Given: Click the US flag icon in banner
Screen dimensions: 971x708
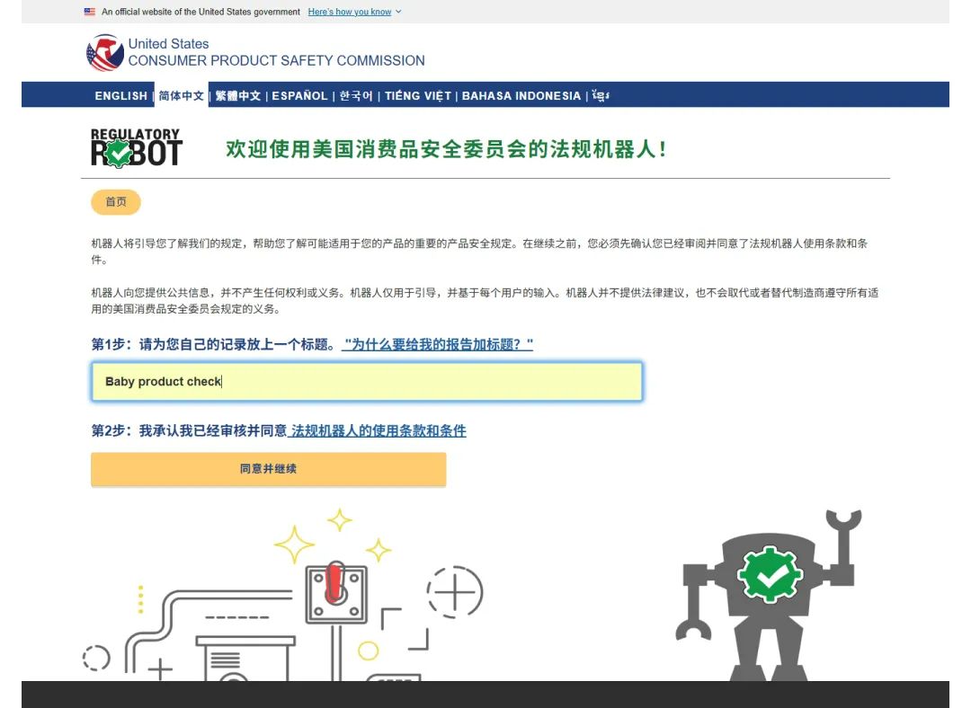Looking at the screenshot, I should pos(90,12).
